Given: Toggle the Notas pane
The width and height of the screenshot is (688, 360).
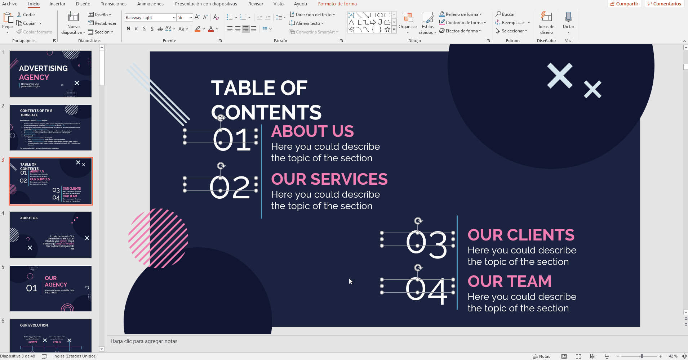Looking at the screenshot, I should tap(542, 356).
